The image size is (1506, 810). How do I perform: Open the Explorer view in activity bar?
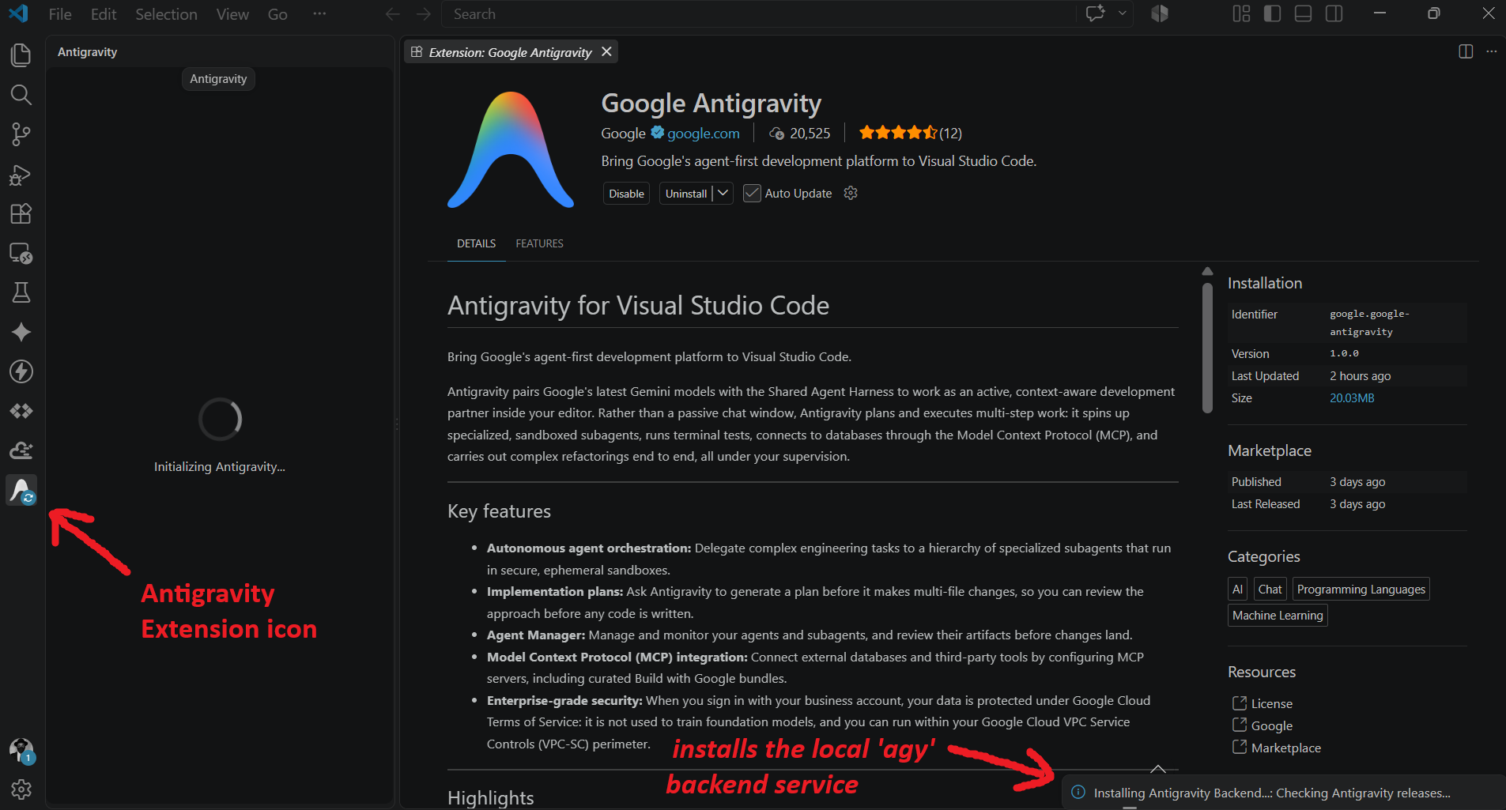pyautogui.click(x=21, y=55)
